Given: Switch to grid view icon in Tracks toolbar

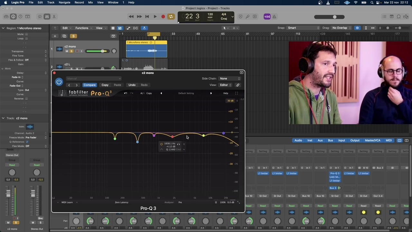Looking at the screenshot, I should click(113, 28).
